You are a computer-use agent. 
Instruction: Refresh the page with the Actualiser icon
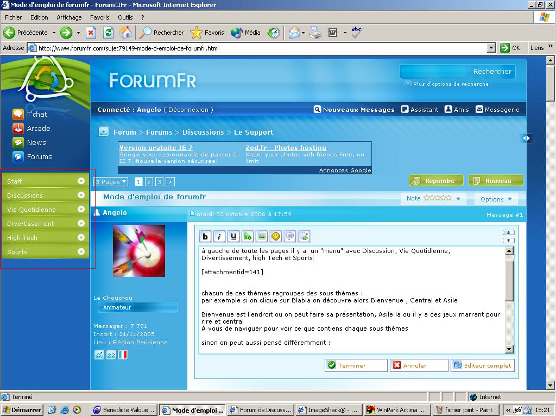pos(108,33)
